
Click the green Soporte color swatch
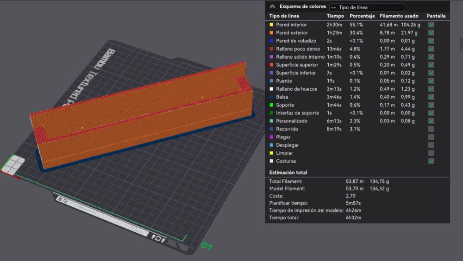pos(271,105)
